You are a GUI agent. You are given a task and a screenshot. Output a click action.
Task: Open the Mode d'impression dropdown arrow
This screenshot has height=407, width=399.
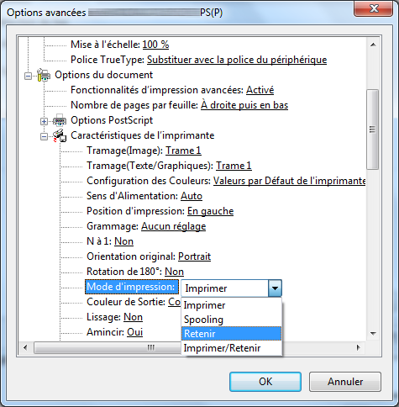[275, 288]
